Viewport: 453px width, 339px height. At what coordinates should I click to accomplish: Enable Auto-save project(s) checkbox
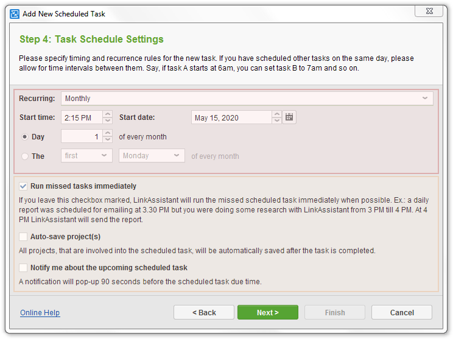(x=23, y=237)
